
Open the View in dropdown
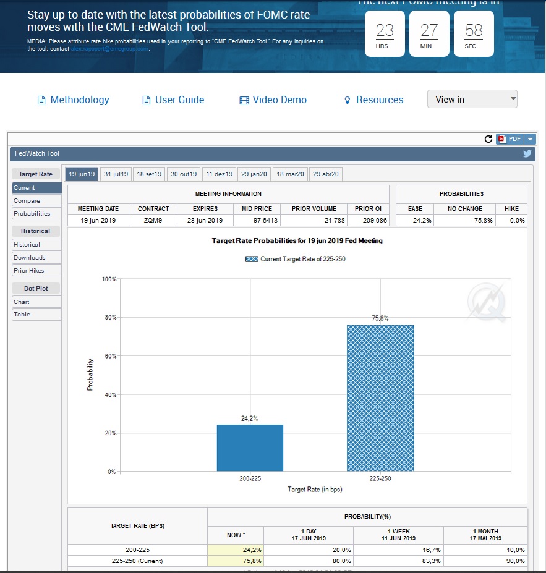point(472,100)
